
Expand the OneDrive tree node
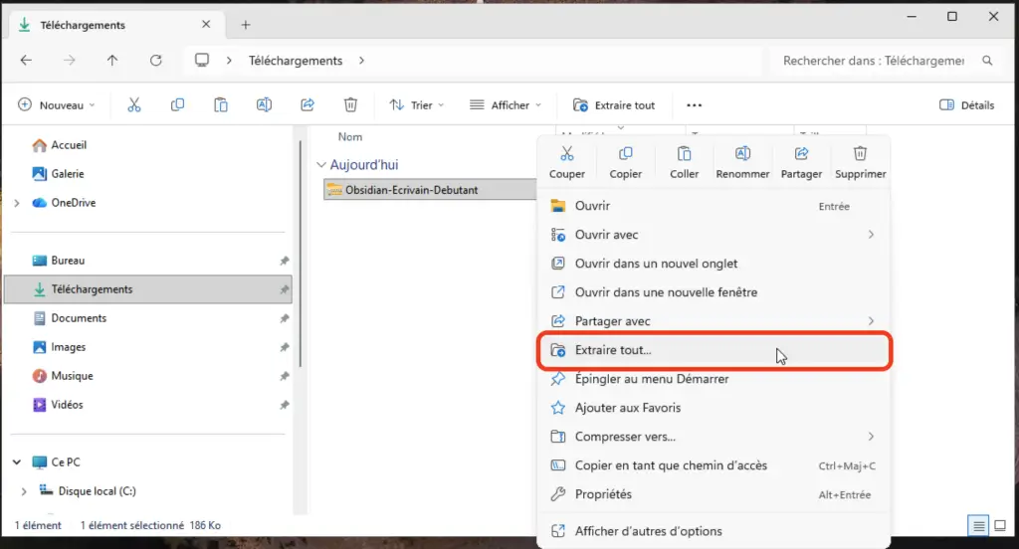coord(16,203)
